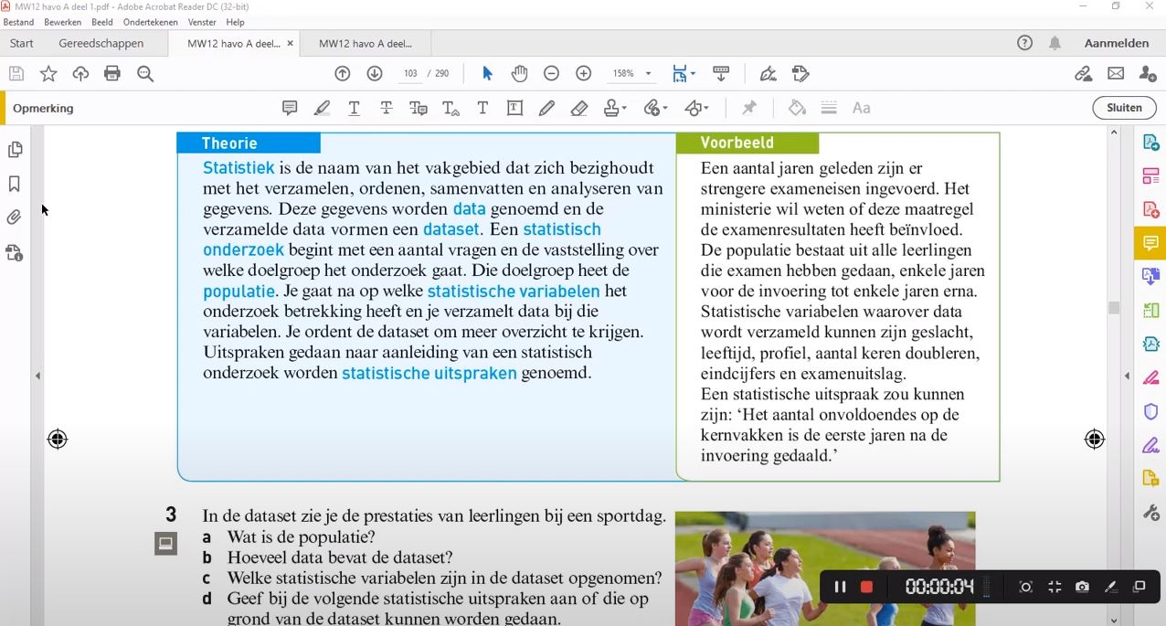The width and height of the screenshot is (1166, 626).
Task: Add the document to starred files
Action: click(48, 74)
